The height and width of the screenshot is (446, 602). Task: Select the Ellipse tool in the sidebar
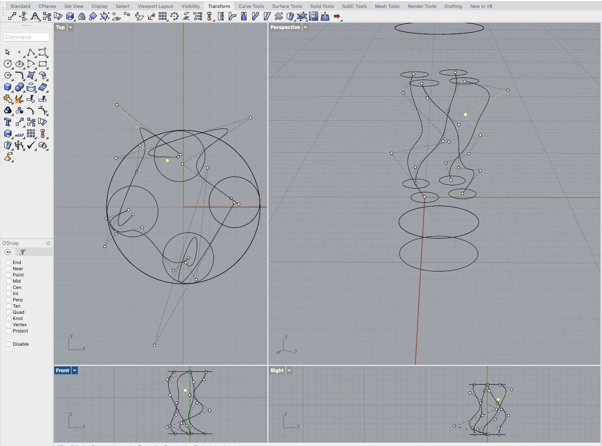pyautogui.click(x=19, y=64)
